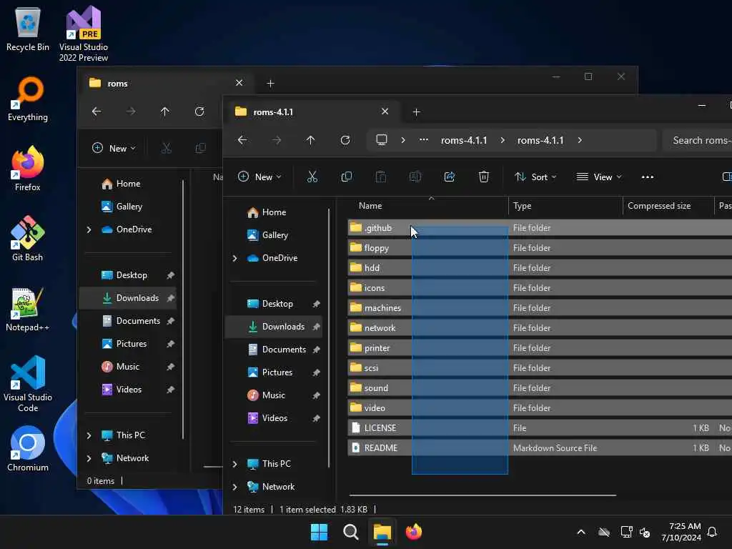Open Everything desktop icon
732x549 pixels.
[x=28, y=99]
